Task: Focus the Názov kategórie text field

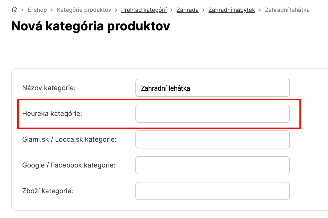Action: [212, 88]
